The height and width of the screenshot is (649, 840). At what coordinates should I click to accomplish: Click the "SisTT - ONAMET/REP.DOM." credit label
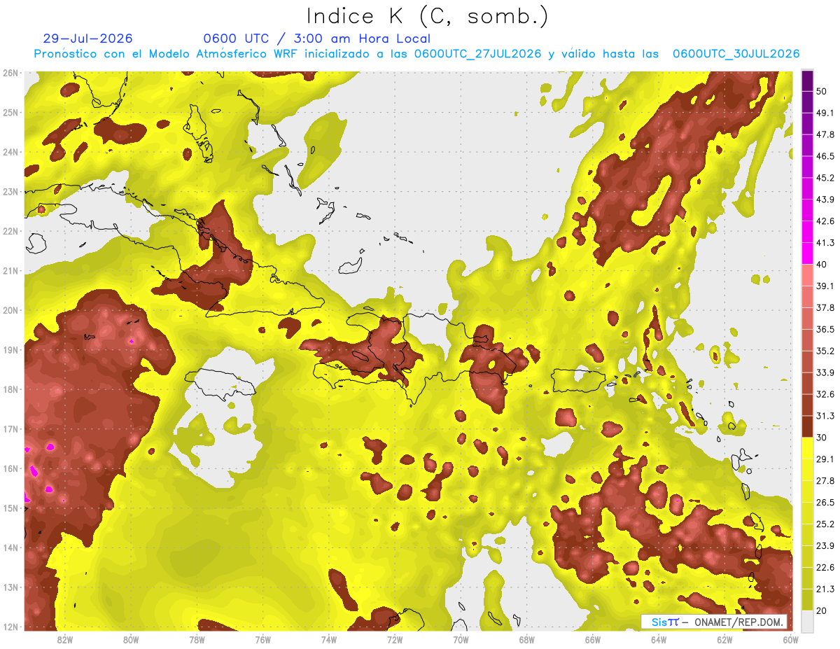click(x=714, y=622)
